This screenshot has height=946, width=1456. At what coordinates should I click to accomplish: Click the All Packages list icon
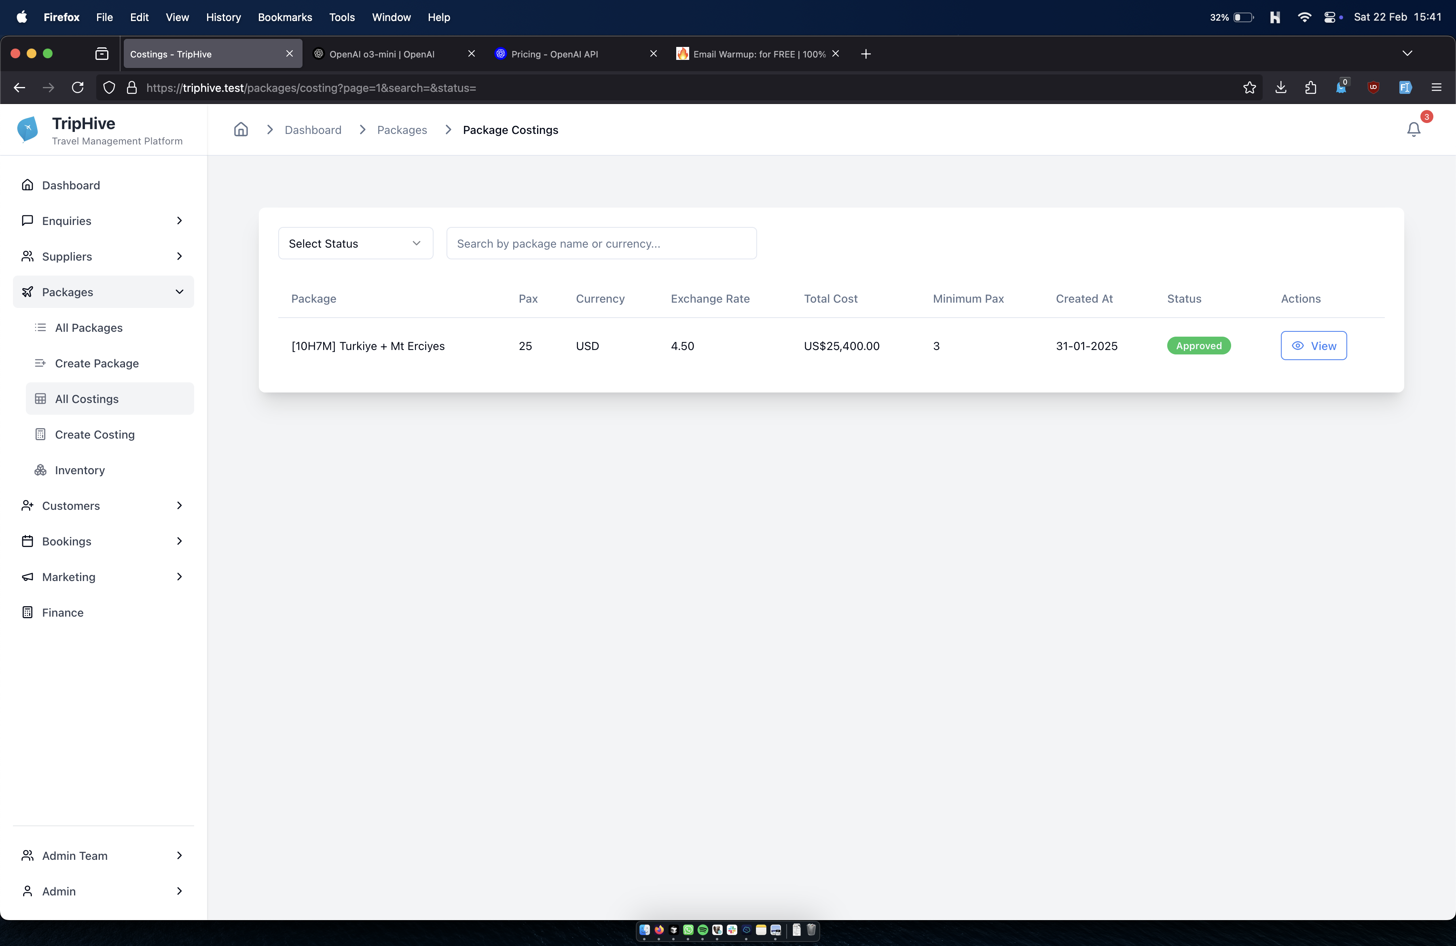click(40, 327)
